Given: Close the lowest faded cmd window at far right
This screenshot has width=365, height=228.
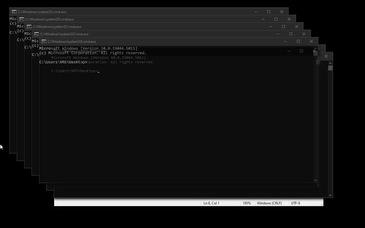Looking at the screenshot, I should [x=326, y=56].
